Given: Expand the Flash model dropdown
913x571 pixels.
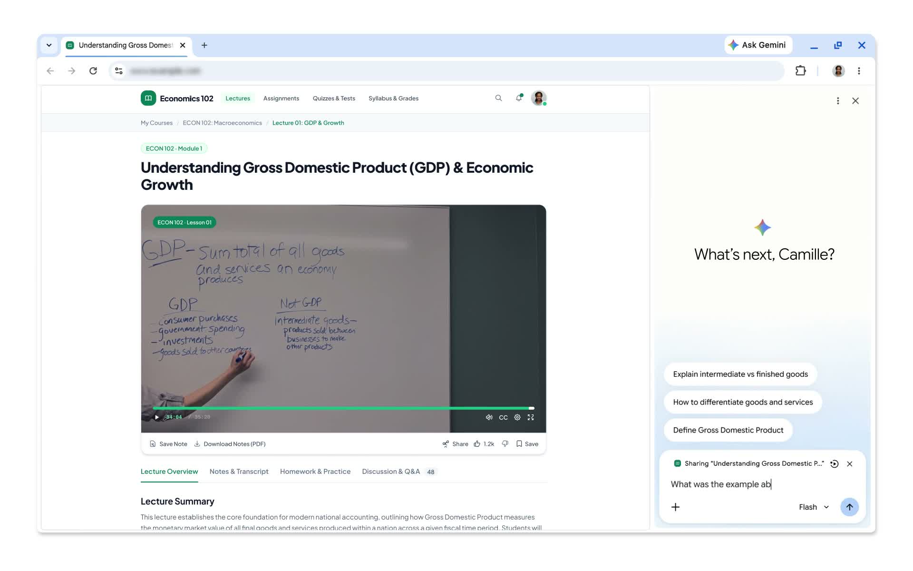Looking at the screenshot, I should tap(814, 507).
